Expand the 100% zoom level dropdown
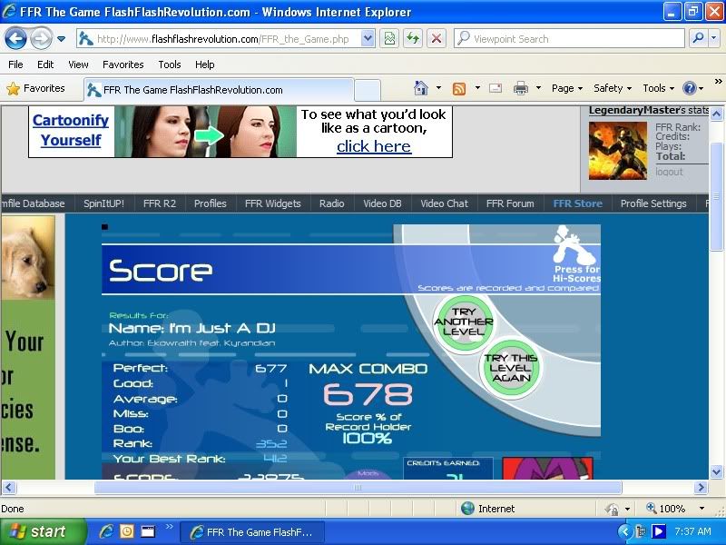This screenshot has width=726, height=545. [701, 509]
